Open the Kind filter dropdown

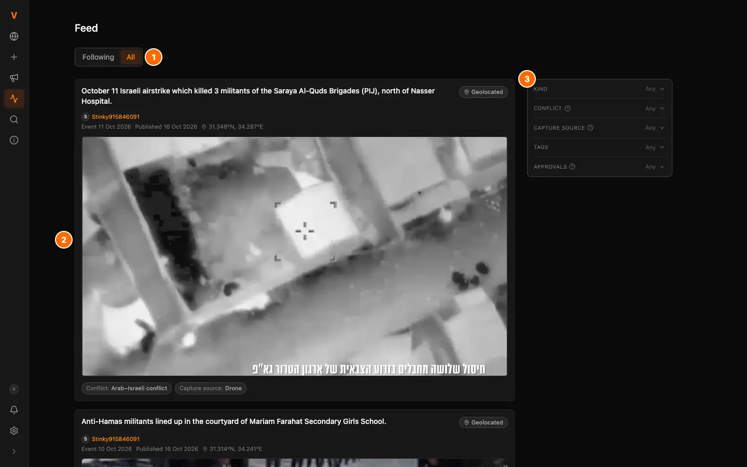point(599,89)
